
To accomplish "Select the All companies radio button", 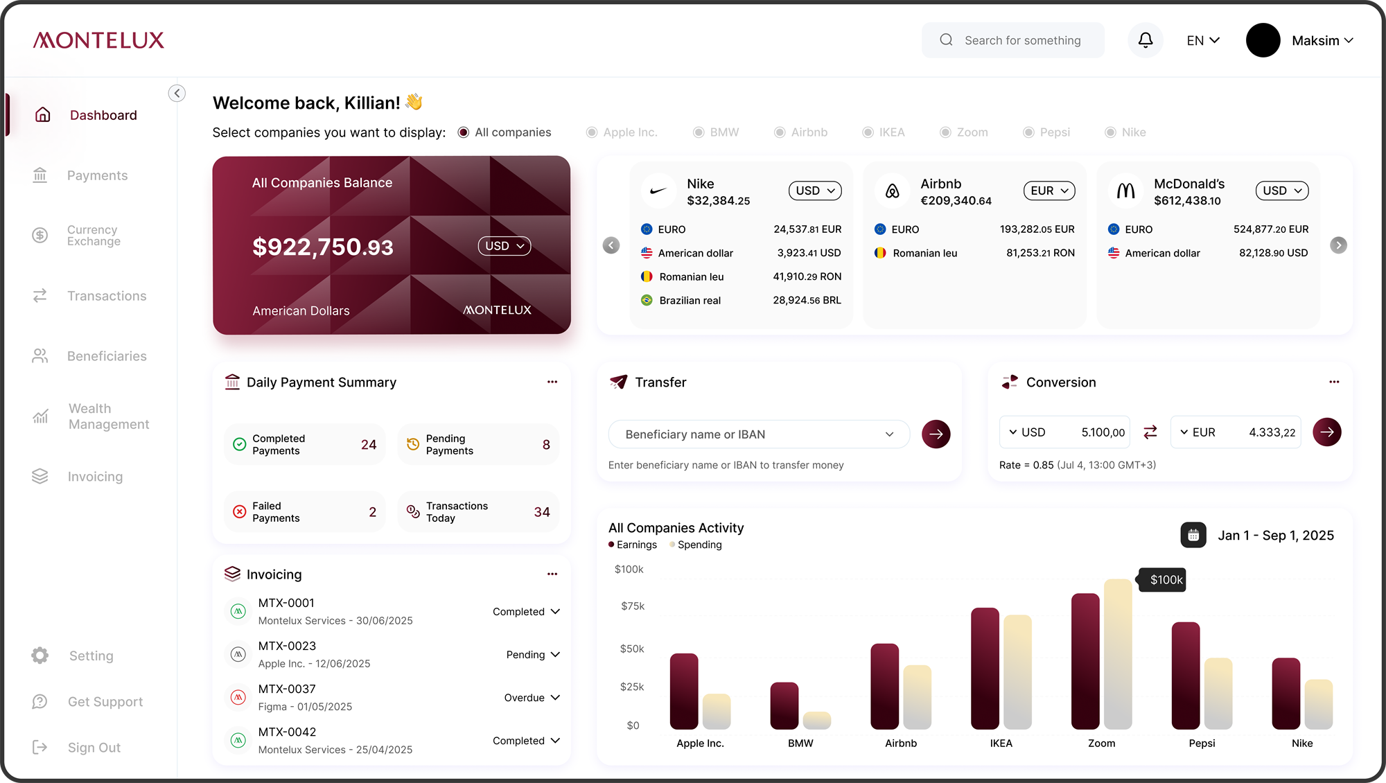I will pyautogui.click(x=464, y=132).
